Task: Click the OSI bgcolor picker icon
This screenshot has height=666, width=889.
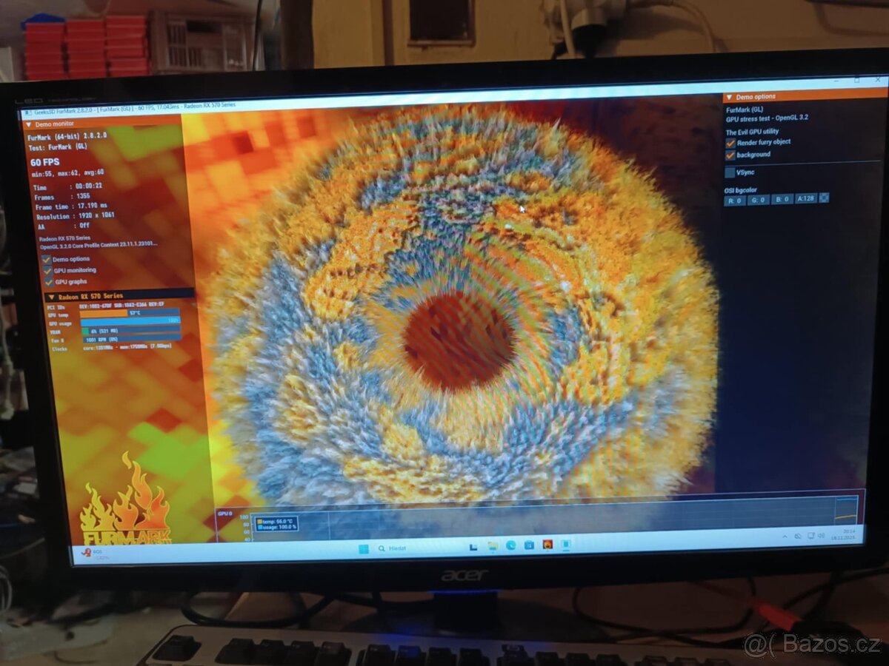Action: pos(824,198)
